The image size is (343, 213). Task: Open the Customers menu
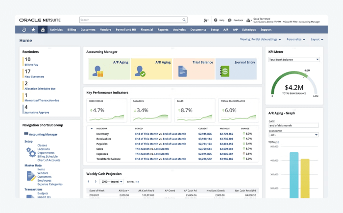[88, 29]
